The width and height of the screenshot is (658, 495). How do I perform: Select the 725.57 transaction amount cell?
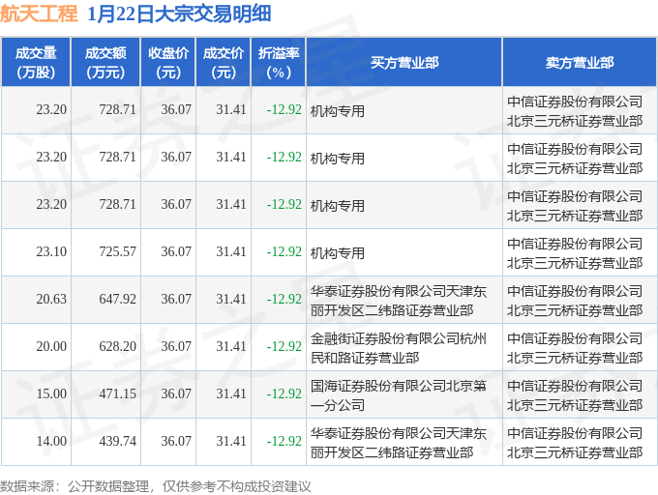click(x=105, y=252)
